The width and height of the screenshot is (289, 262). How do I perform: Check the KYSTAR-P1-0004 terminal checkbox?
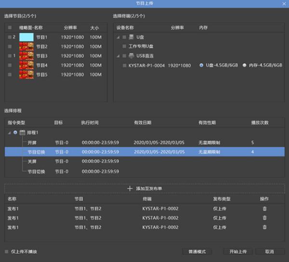tap(125, 65)
